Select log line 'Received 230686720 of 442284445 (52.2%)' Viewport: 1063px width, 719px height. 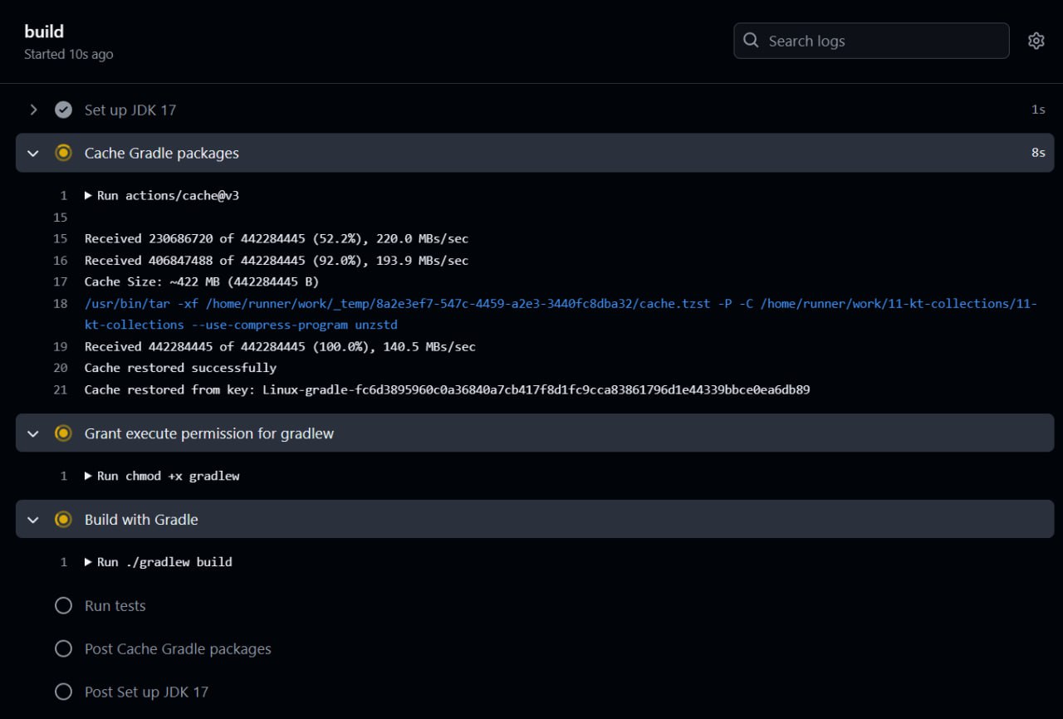[x=277, y=238]
